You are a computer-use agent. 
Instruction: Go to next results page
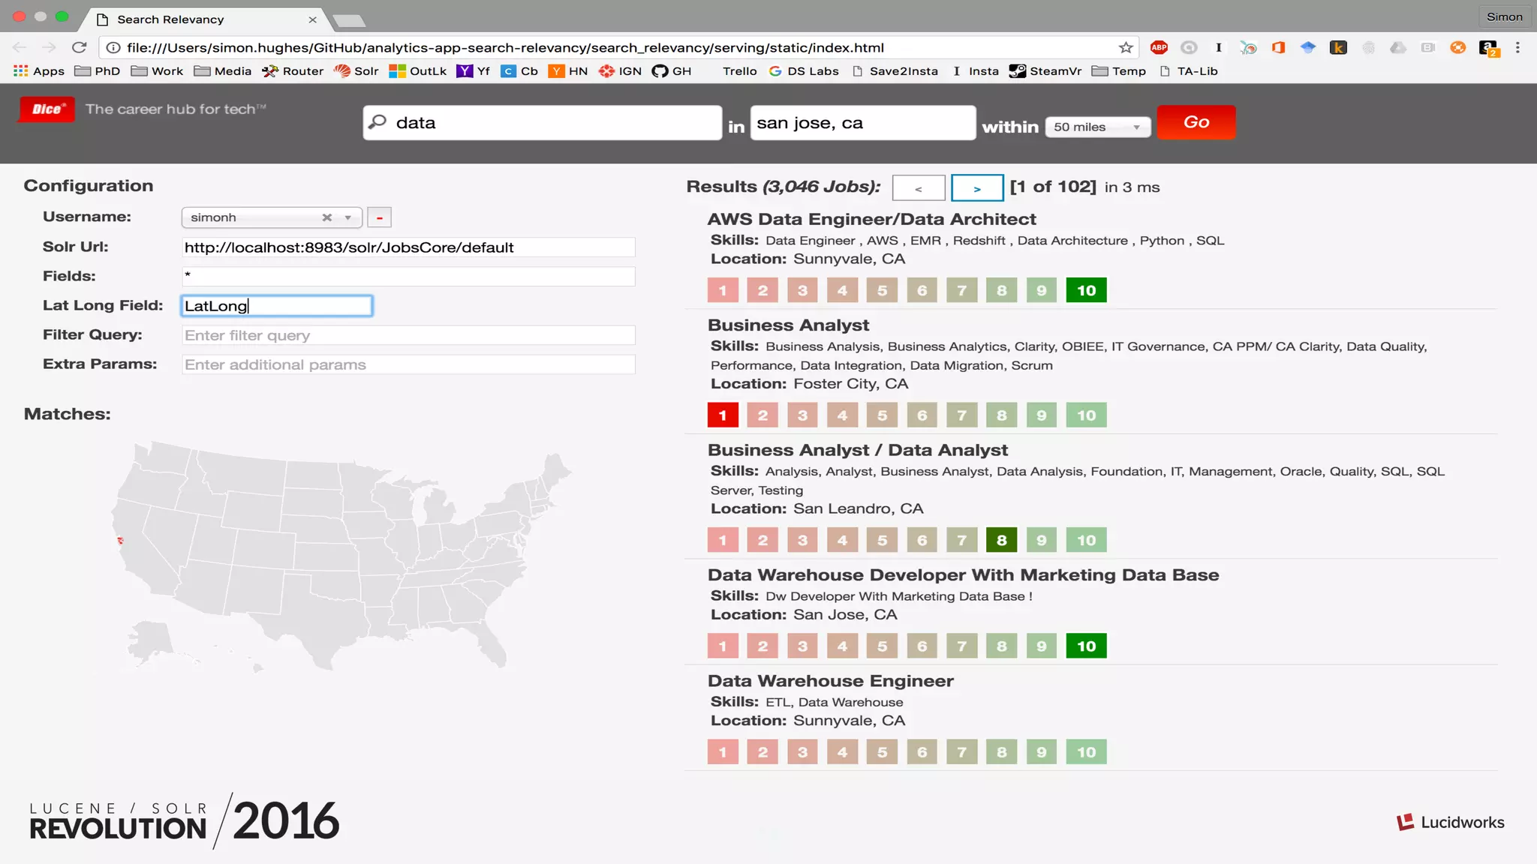[x=976, y=188]
